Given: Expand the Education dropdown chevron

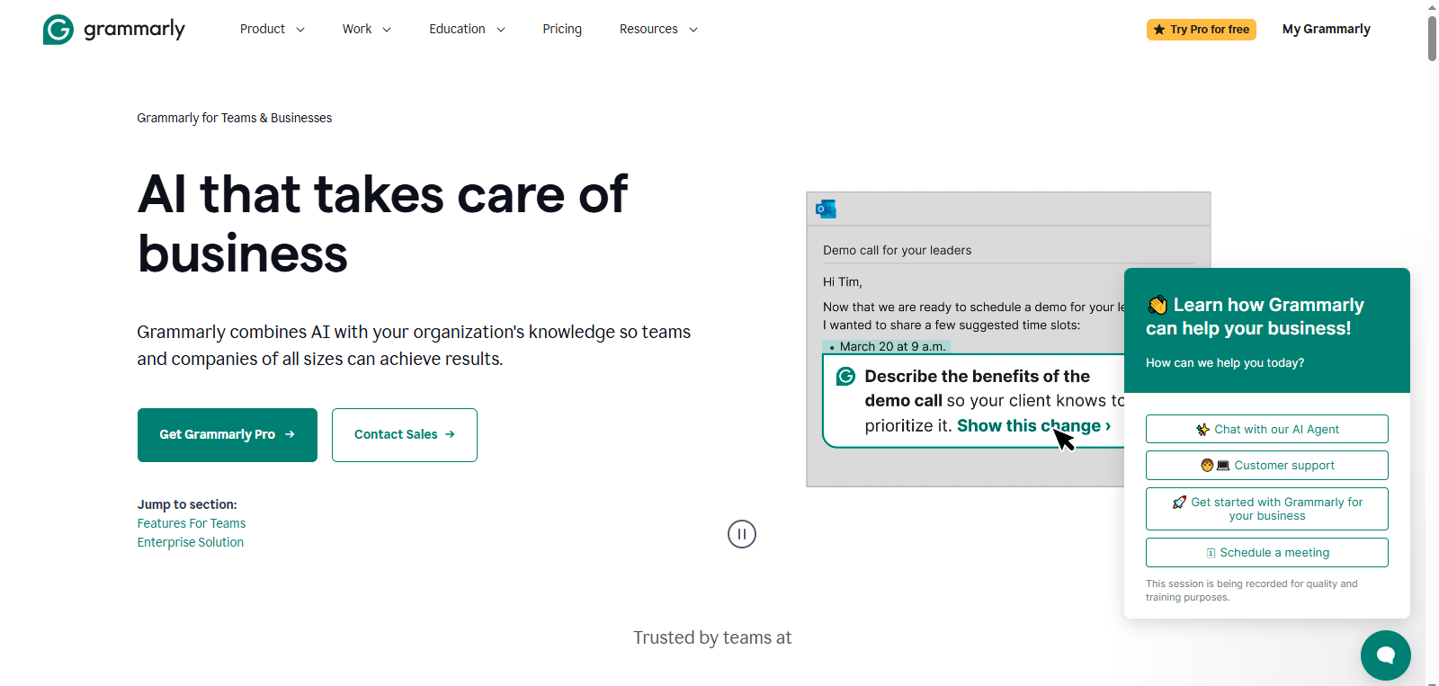Looking at the screenshot, I should click(501, 30).
